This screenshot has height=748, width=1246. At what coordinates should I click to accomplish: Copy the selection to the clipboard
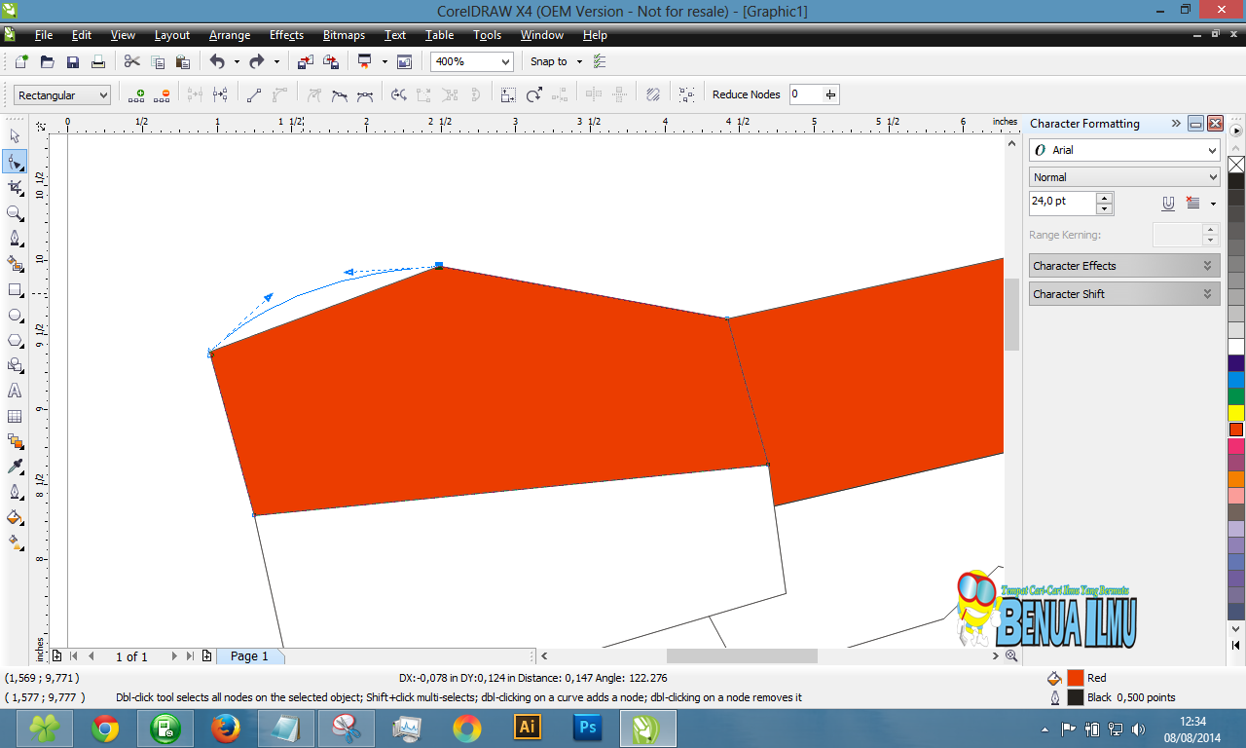[157, 61]
